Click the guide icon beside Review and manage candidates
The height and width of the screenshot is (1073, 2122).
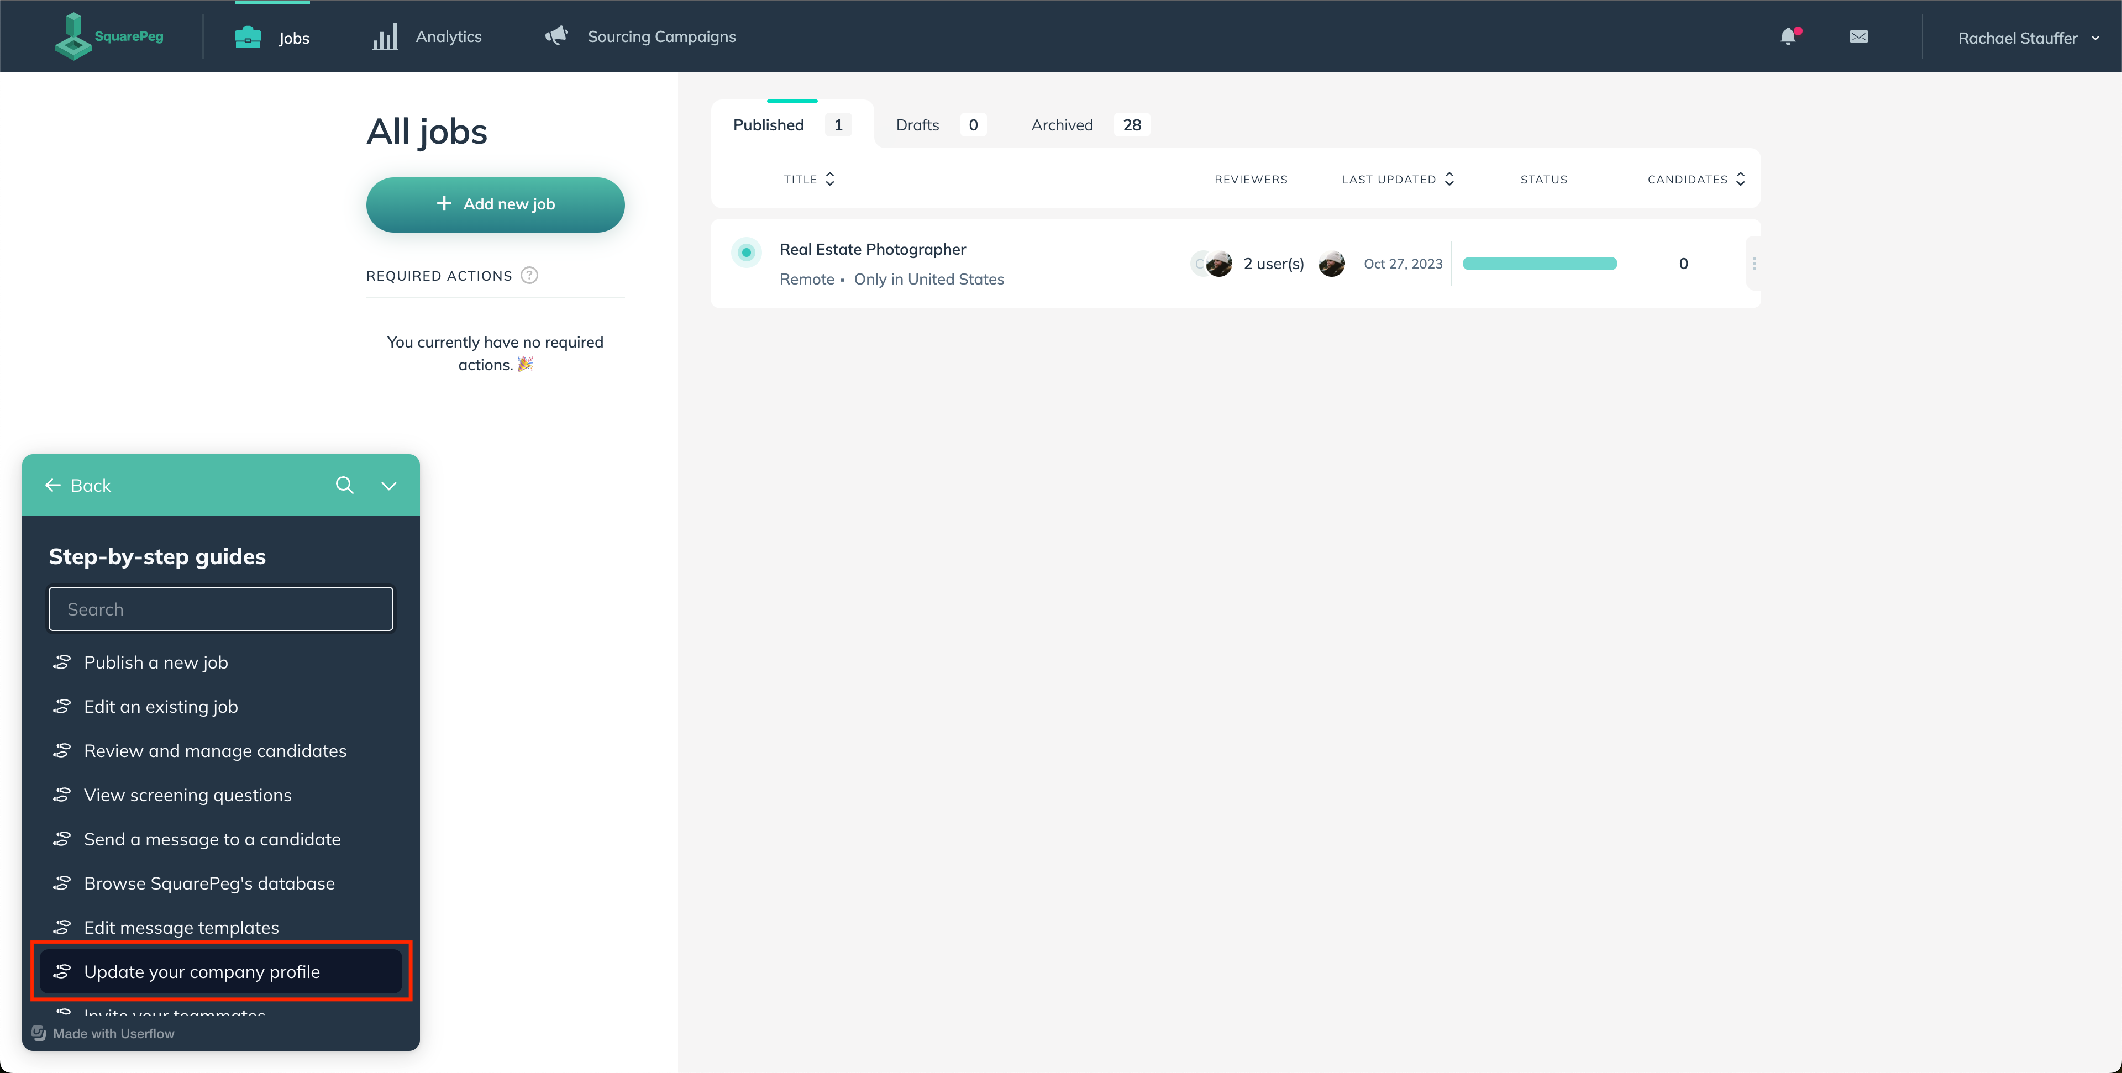point(62,750)
